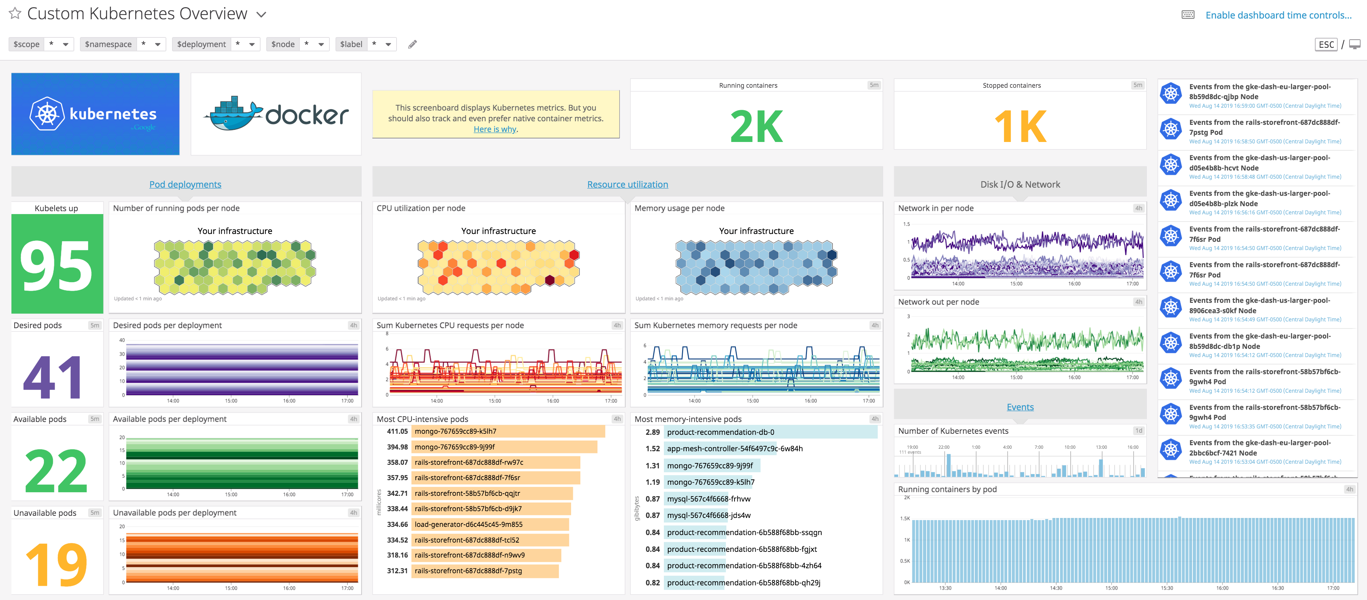
Task: Follow the Here is why link
Action: click(x=494, y=129)
